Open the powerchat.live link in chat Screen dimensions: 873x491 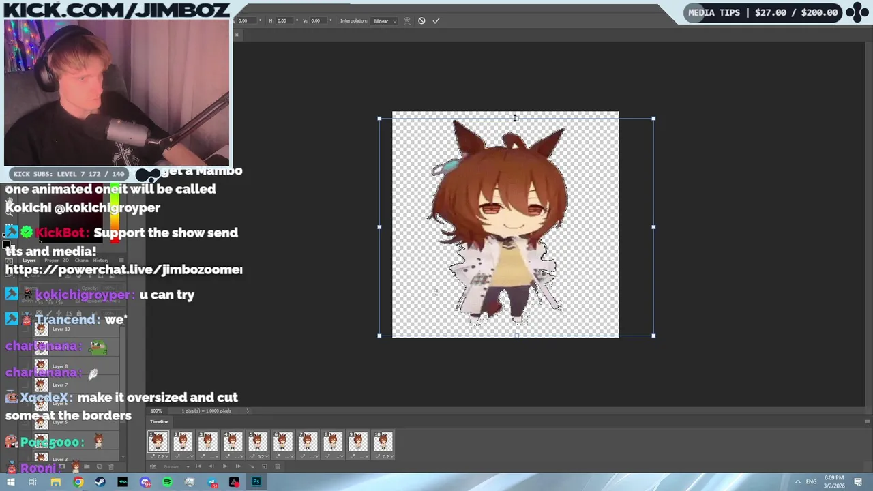[x=123, y=269]
